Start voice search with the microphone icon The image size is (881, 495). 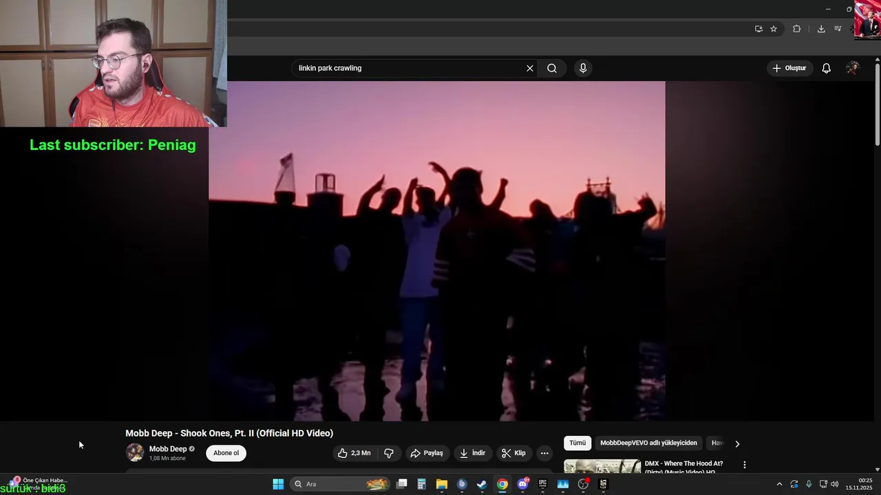pos(583,68)
